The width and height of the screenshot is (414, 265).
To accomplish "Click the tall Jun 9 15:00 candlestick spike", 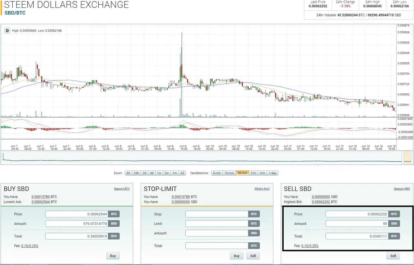I will click(182, 58).
